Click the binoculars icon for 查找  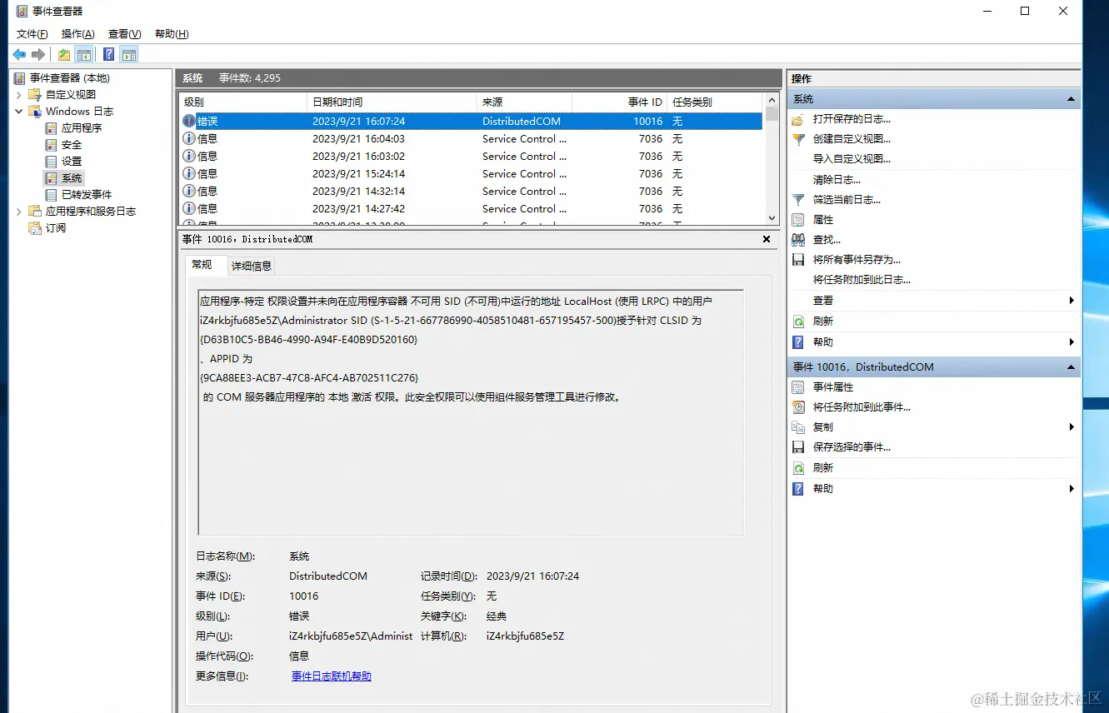coord(798,240)
